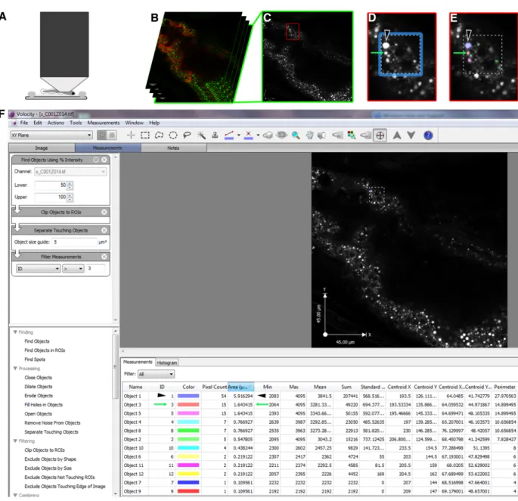Select the lasso tool

(x=187, y=135)
